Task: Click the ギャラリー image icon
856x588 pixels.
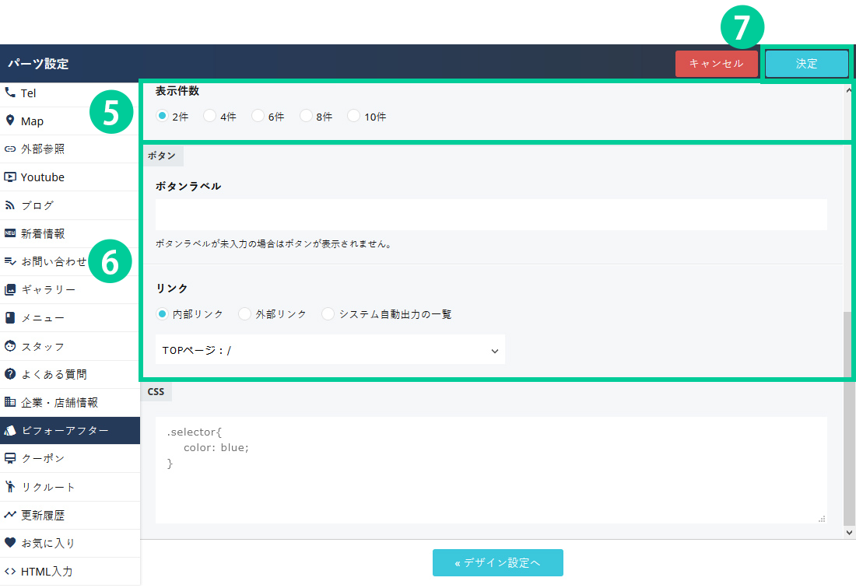Action: pyautogui.click(x=10, y=290)
